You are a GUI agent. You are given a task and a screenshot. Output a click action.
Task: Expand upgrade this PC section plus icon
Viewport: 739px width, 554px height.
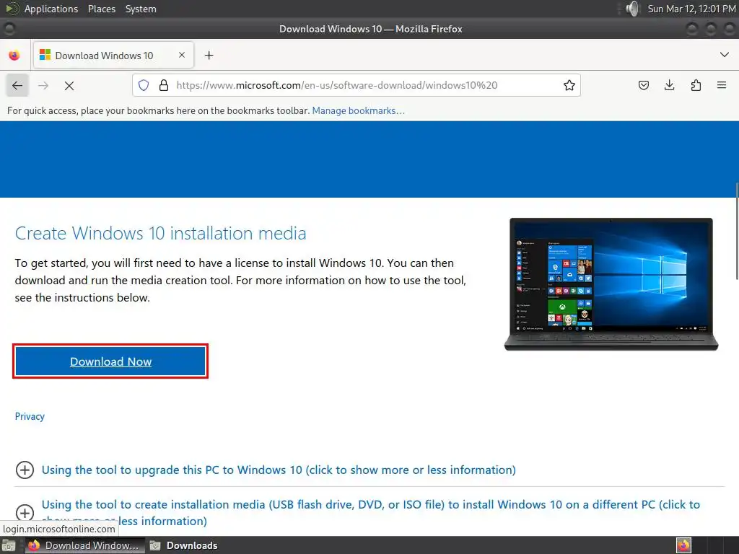coord(25,470)
